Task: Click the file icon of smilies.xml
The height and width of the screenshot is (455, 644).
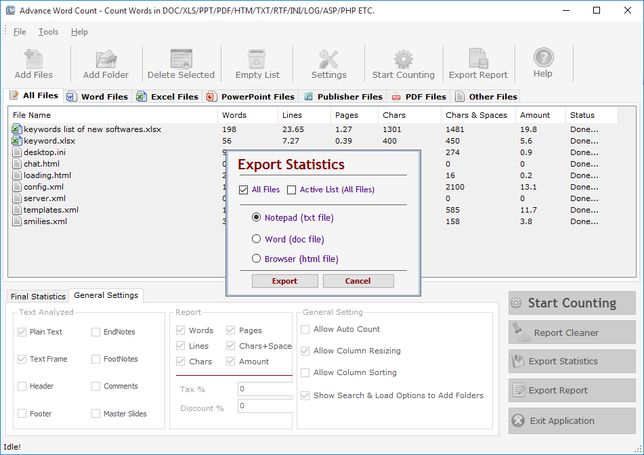Action: coord(17,221)
